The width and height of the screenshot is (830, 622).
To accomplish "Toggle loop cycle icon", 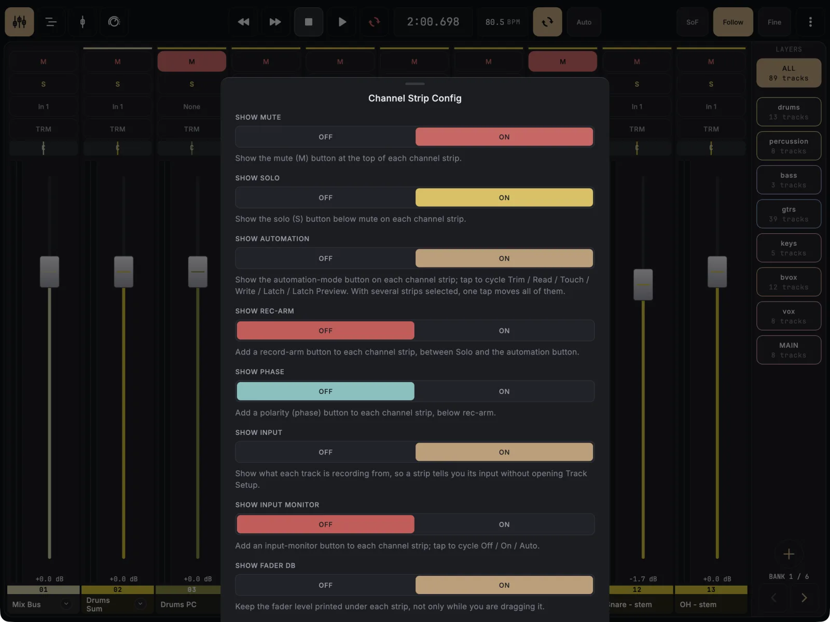I will coord(374,22).
